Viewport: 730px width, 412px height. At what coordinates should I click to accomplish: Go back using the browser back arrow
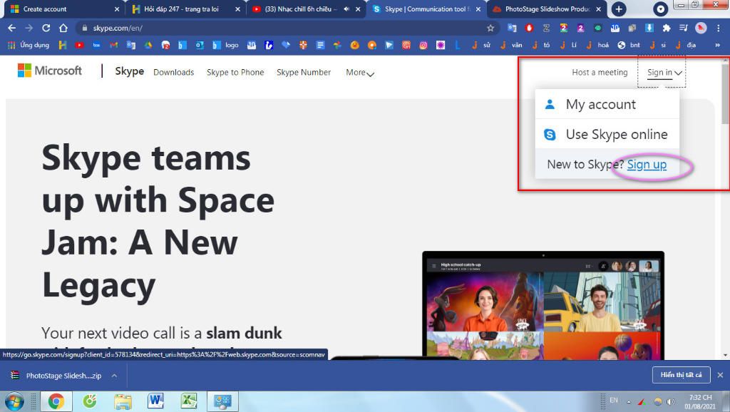point(11,28)
